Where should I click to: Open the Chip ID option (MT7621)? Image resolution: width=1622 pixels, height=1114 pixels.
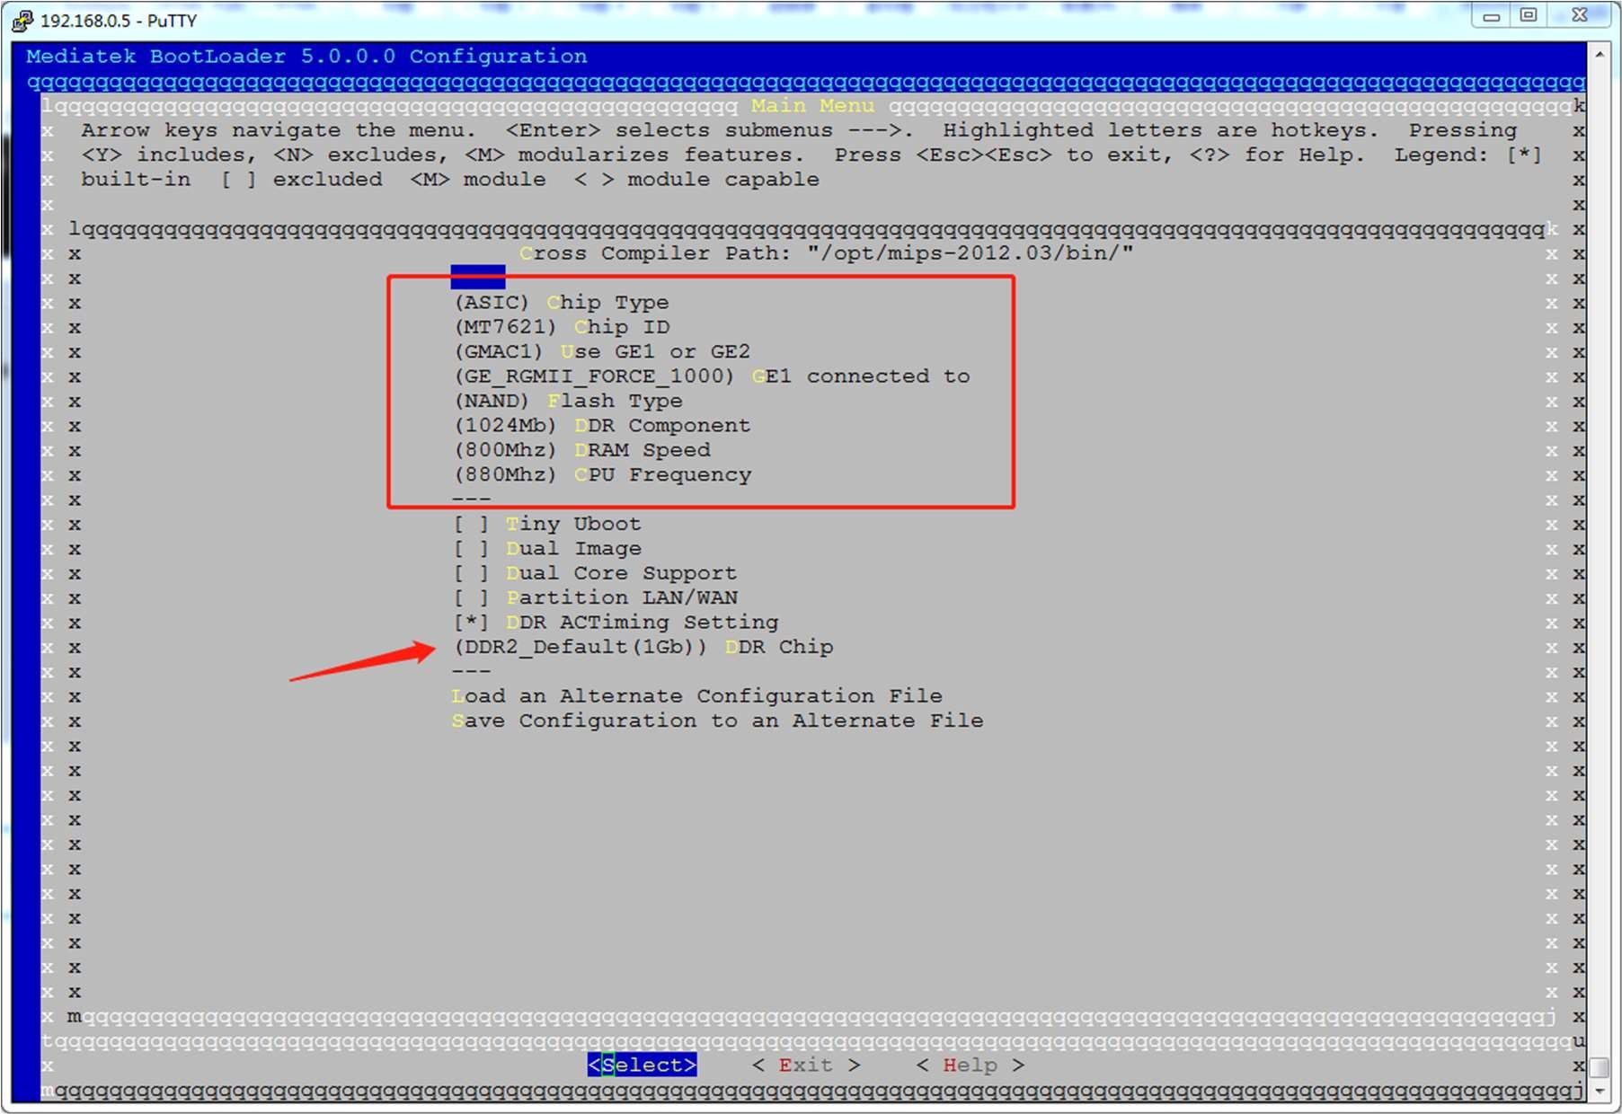click(562, 327)
